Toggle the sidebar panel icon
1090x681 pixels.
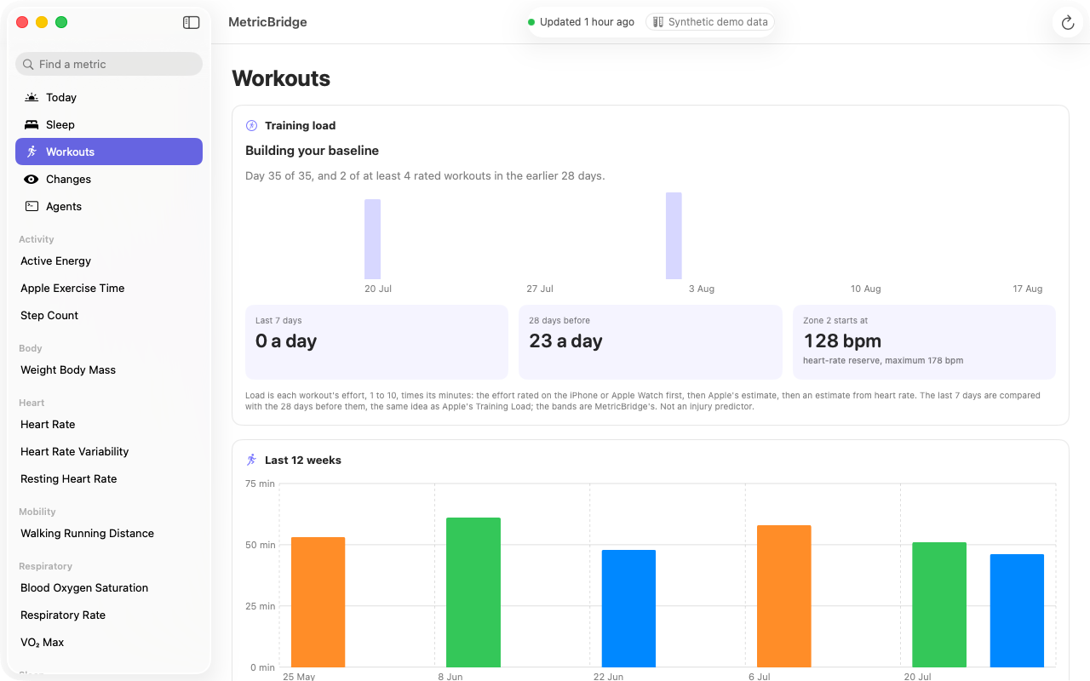[x=192, y=22]
